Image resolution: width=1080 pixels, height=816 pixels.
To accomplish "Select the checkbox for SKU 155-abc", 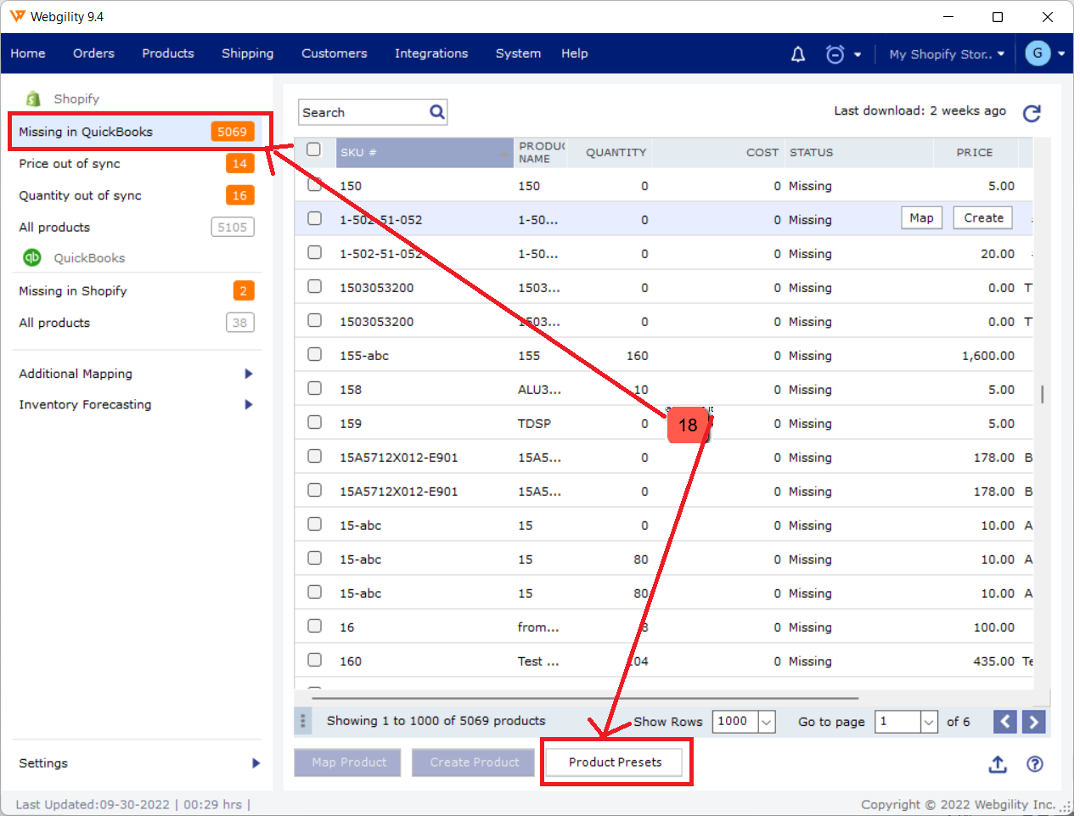I will click(x=314, y=354).
